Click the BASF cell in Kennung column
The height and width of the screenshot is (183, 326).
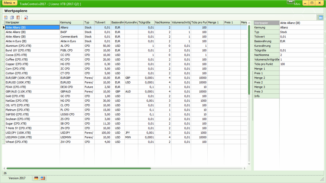(x=72, y=32)
